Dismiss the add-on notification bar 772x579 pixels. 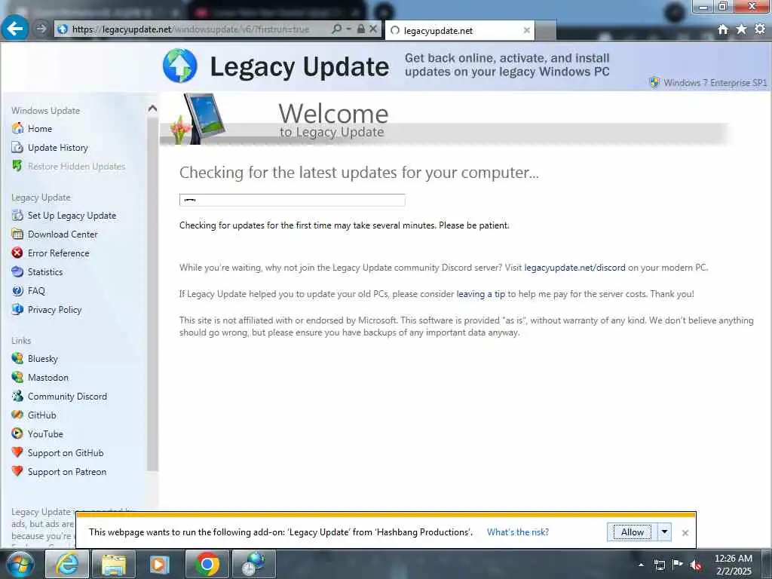pyautogui.click(x=685, y=533)
